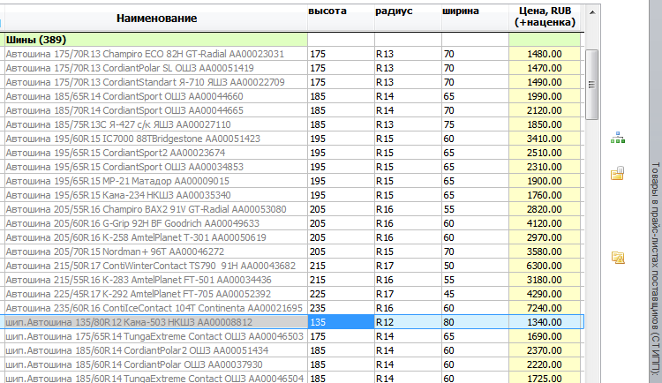Image resolution: width=662 pixels, height=383 pixels.
Task: Click price cell '2970.00'
Action: 545,237
